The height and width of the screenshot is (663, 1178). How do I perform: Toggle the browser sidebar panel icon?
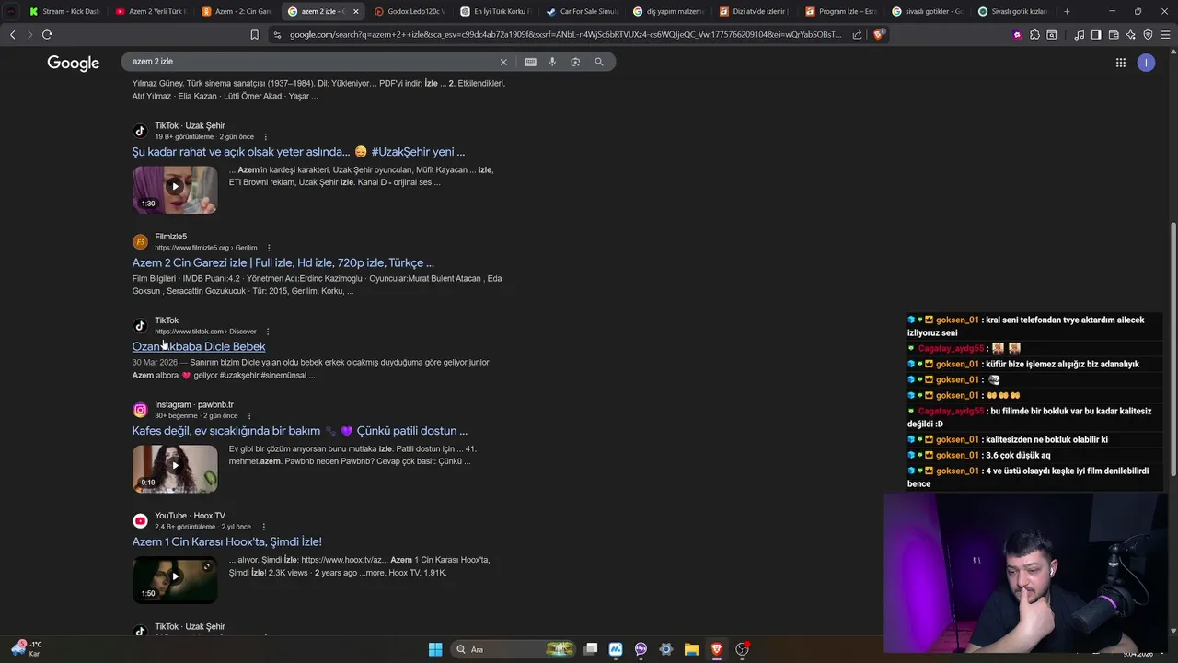tap(1096, 35)
